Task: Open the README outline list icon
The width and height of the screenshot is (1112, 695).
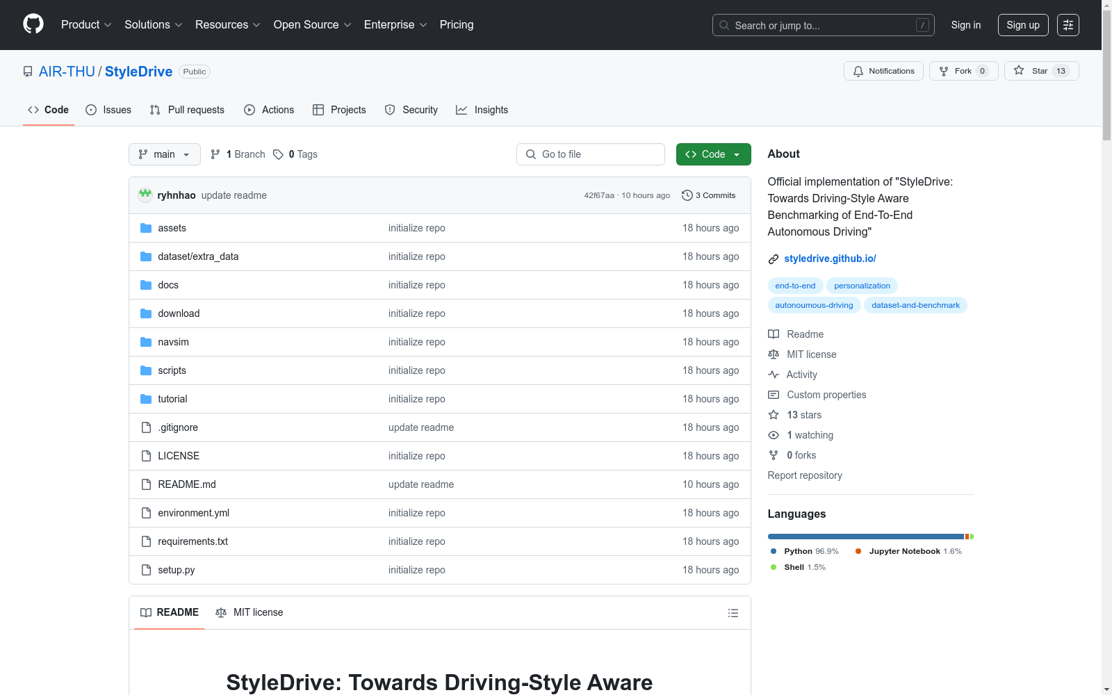Action: tap(733, 613)
